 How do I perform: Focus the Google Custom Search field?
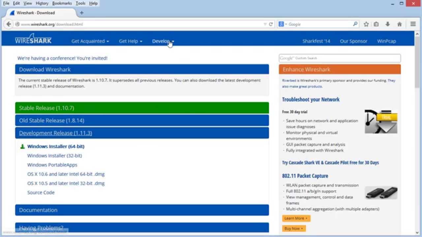(340, 58)
